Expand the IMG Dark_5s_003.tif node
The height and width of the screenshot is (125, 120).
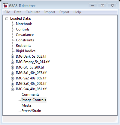click(x=12, y=57)
